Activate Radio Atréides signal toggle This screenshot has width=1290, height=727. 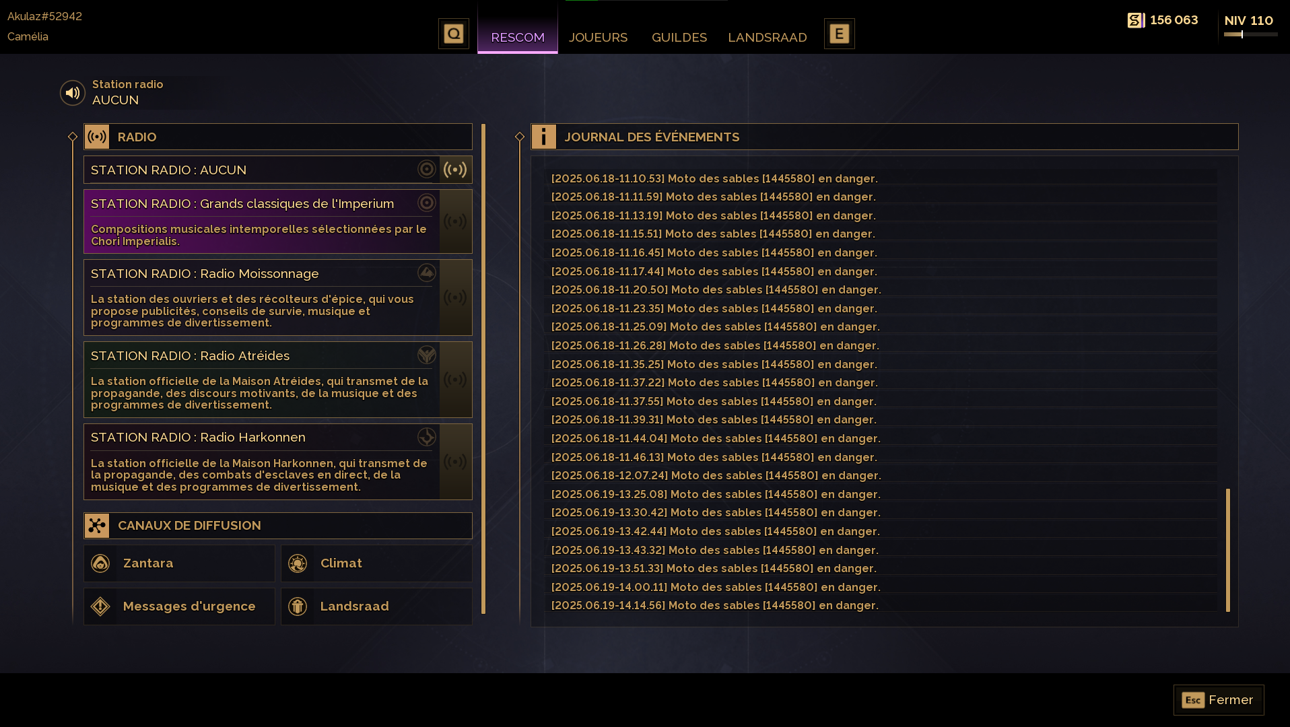[456, 380]
